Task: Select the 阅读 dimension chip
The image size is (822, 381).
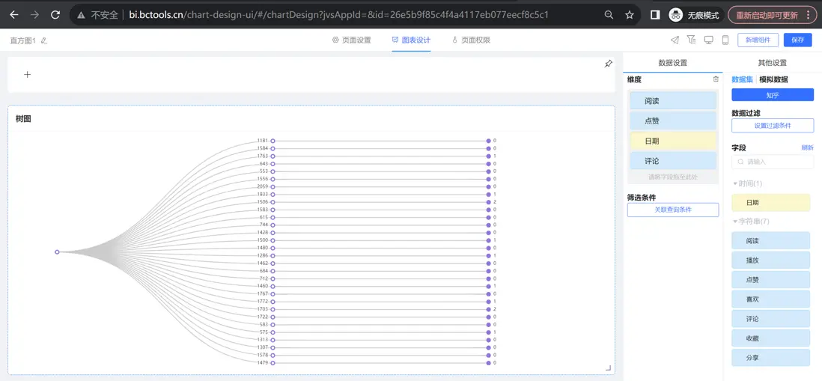Action: (x=672, y=100)
